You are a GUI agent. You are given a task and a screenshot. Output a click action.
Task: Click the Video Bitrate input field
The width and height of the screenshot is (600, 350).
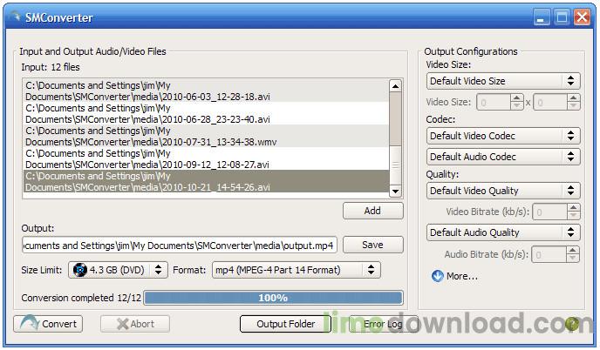click(x=550, y=212)
